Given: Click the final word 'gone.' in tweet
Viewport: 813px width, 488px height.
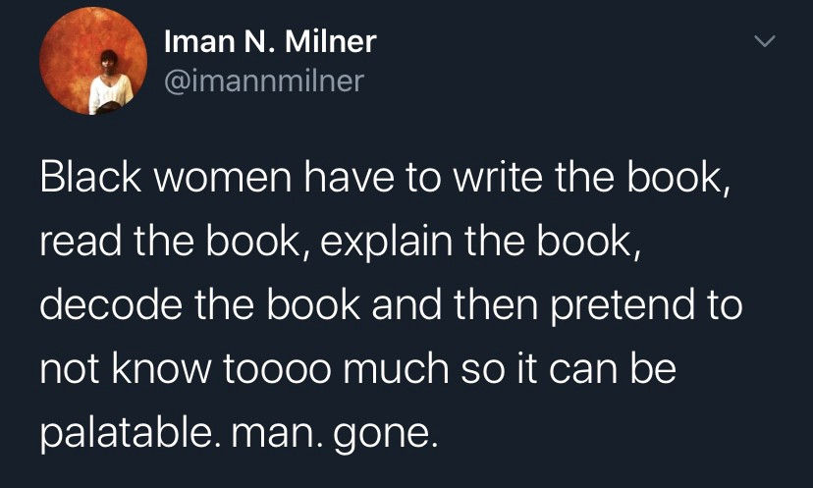Looking at the screenshot, I should 386,435.
